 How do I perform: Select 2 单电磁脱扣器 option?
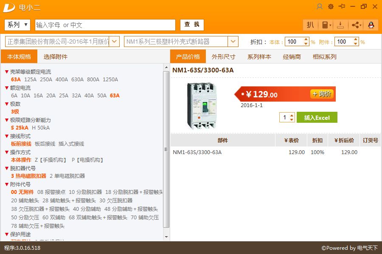pos(67,176)
